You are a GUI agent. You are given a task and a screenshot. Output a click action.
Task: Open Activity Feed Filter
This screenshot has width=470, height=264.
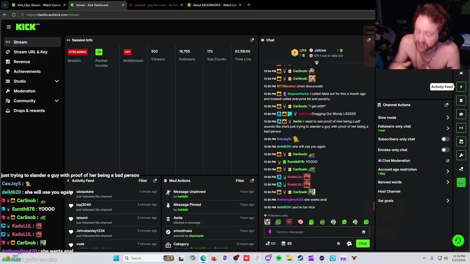[143, 181]
